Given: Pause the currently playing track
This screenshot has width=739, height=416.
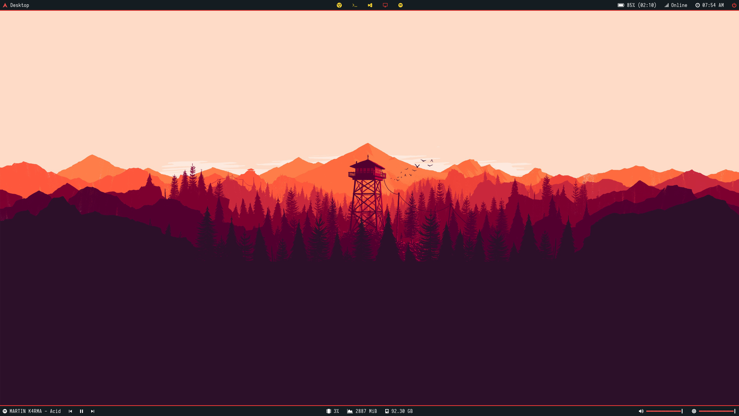Looking at the screenshot, I should [x=81, y=411].
